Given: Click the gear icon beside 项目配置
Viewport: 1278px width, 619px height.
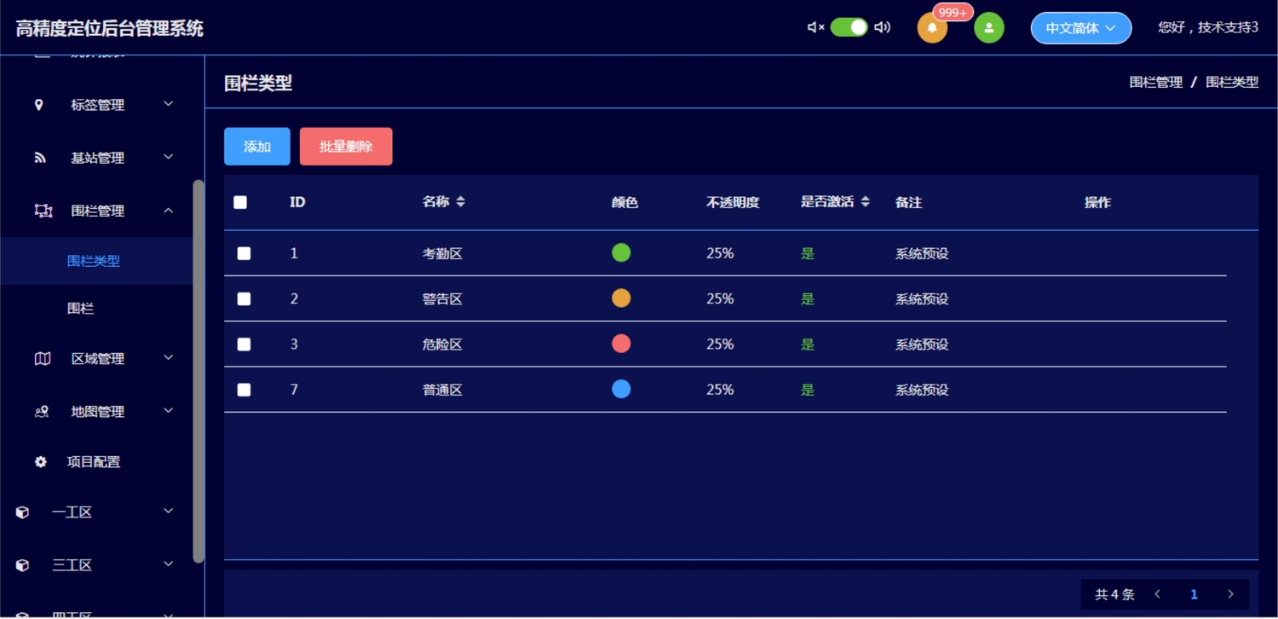Looking at the screenshot, I should click(x=41, y=462).
